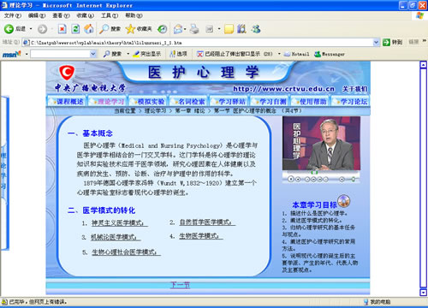428x308 pixels.
Task: Click the video player progress slider
Action: click(x=321, y=172)
